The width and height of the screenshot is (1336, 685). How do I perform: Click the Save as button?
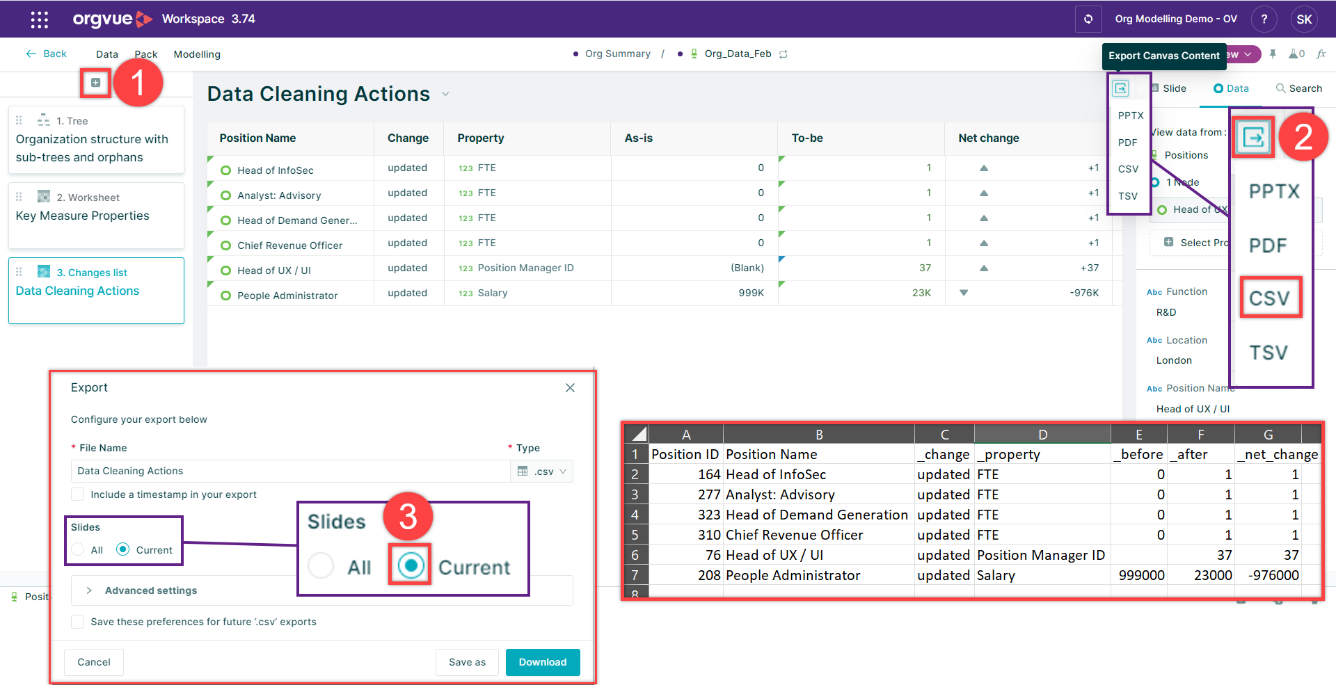tap(467, 662)
